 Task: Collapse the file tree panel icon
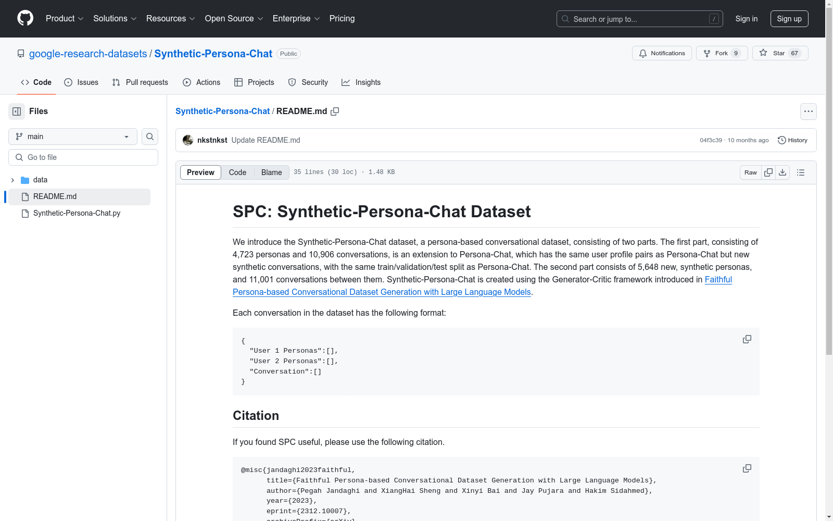(x=17, y=111)
